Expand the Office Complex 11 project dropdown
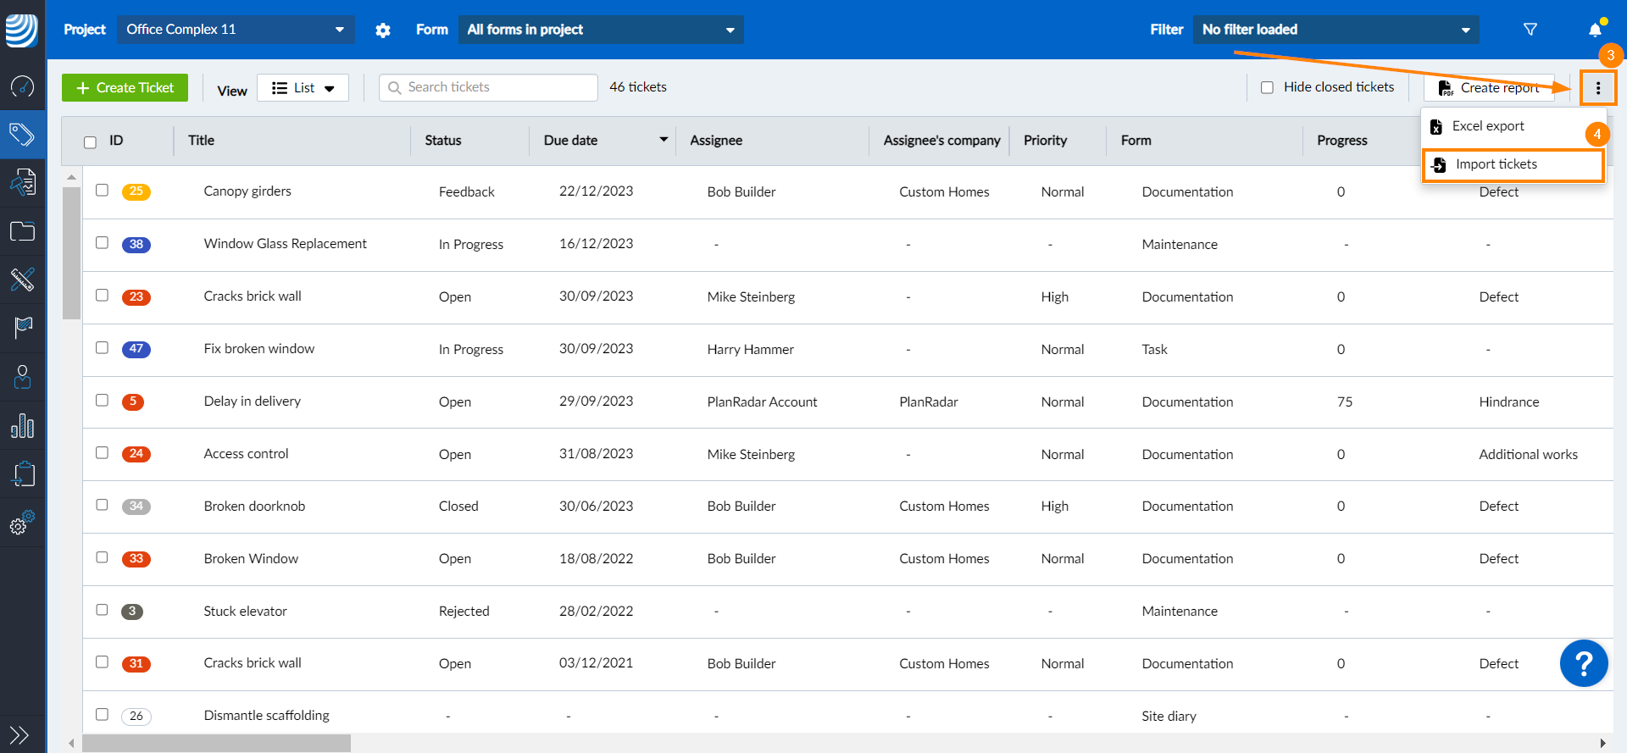The width and height of the screenshot is (1627, 753). 236,30
